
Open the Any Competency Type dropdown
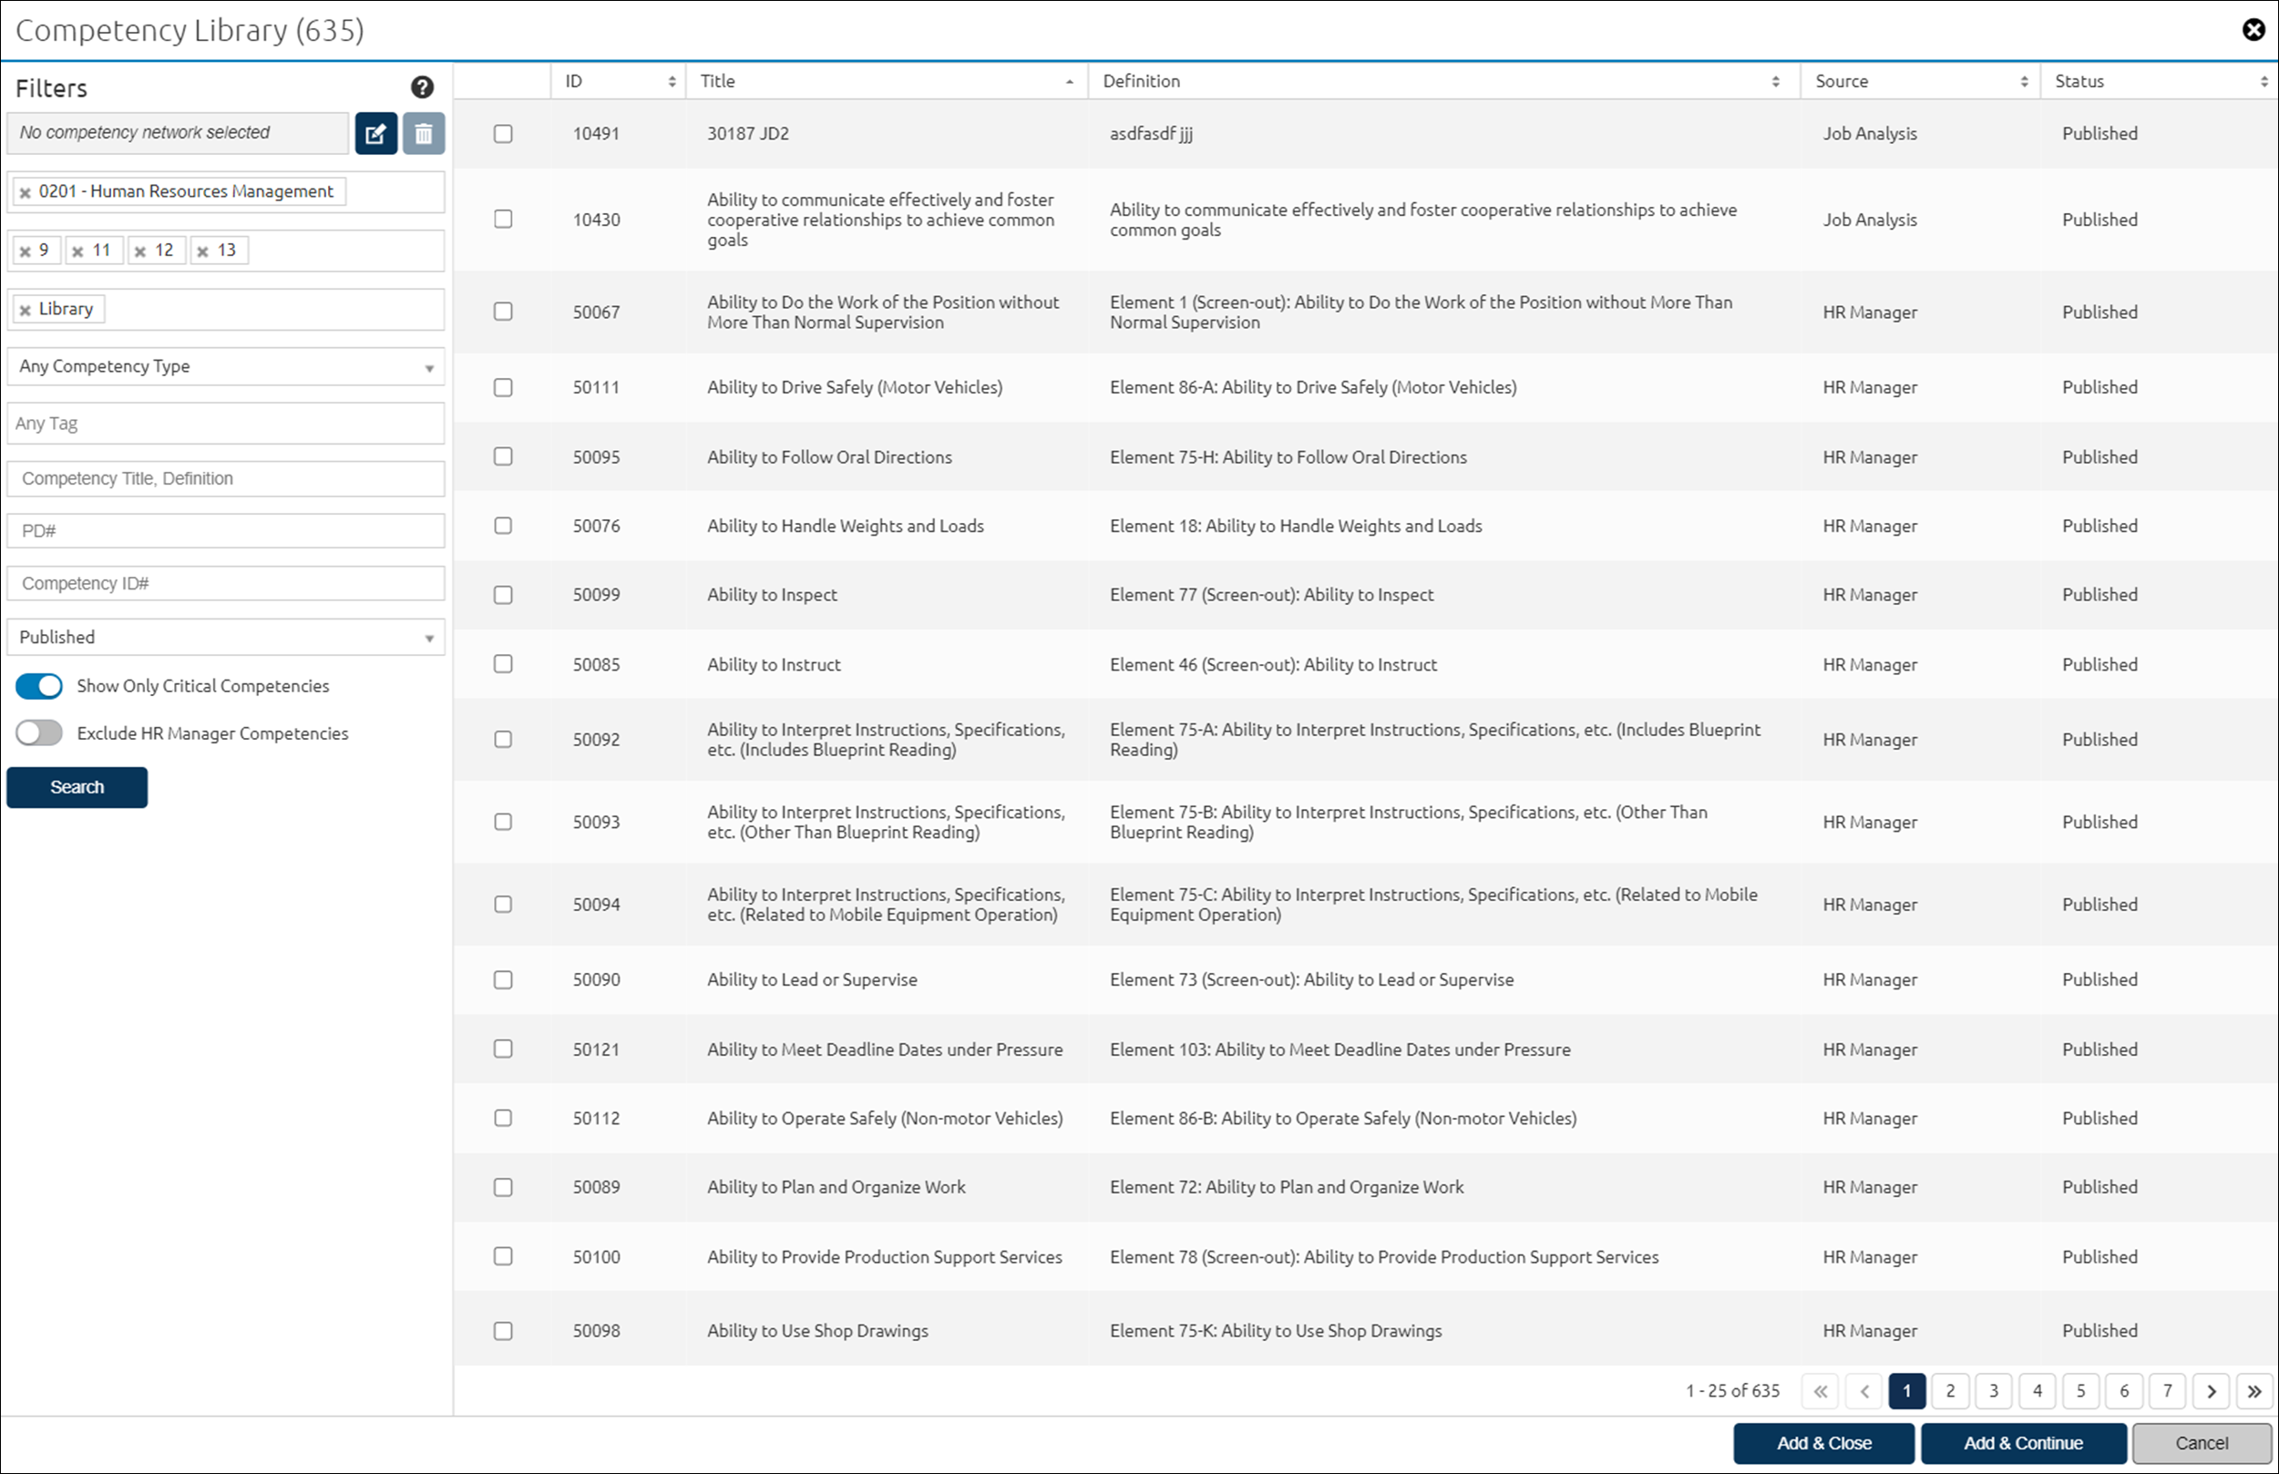tap(225, 366)
